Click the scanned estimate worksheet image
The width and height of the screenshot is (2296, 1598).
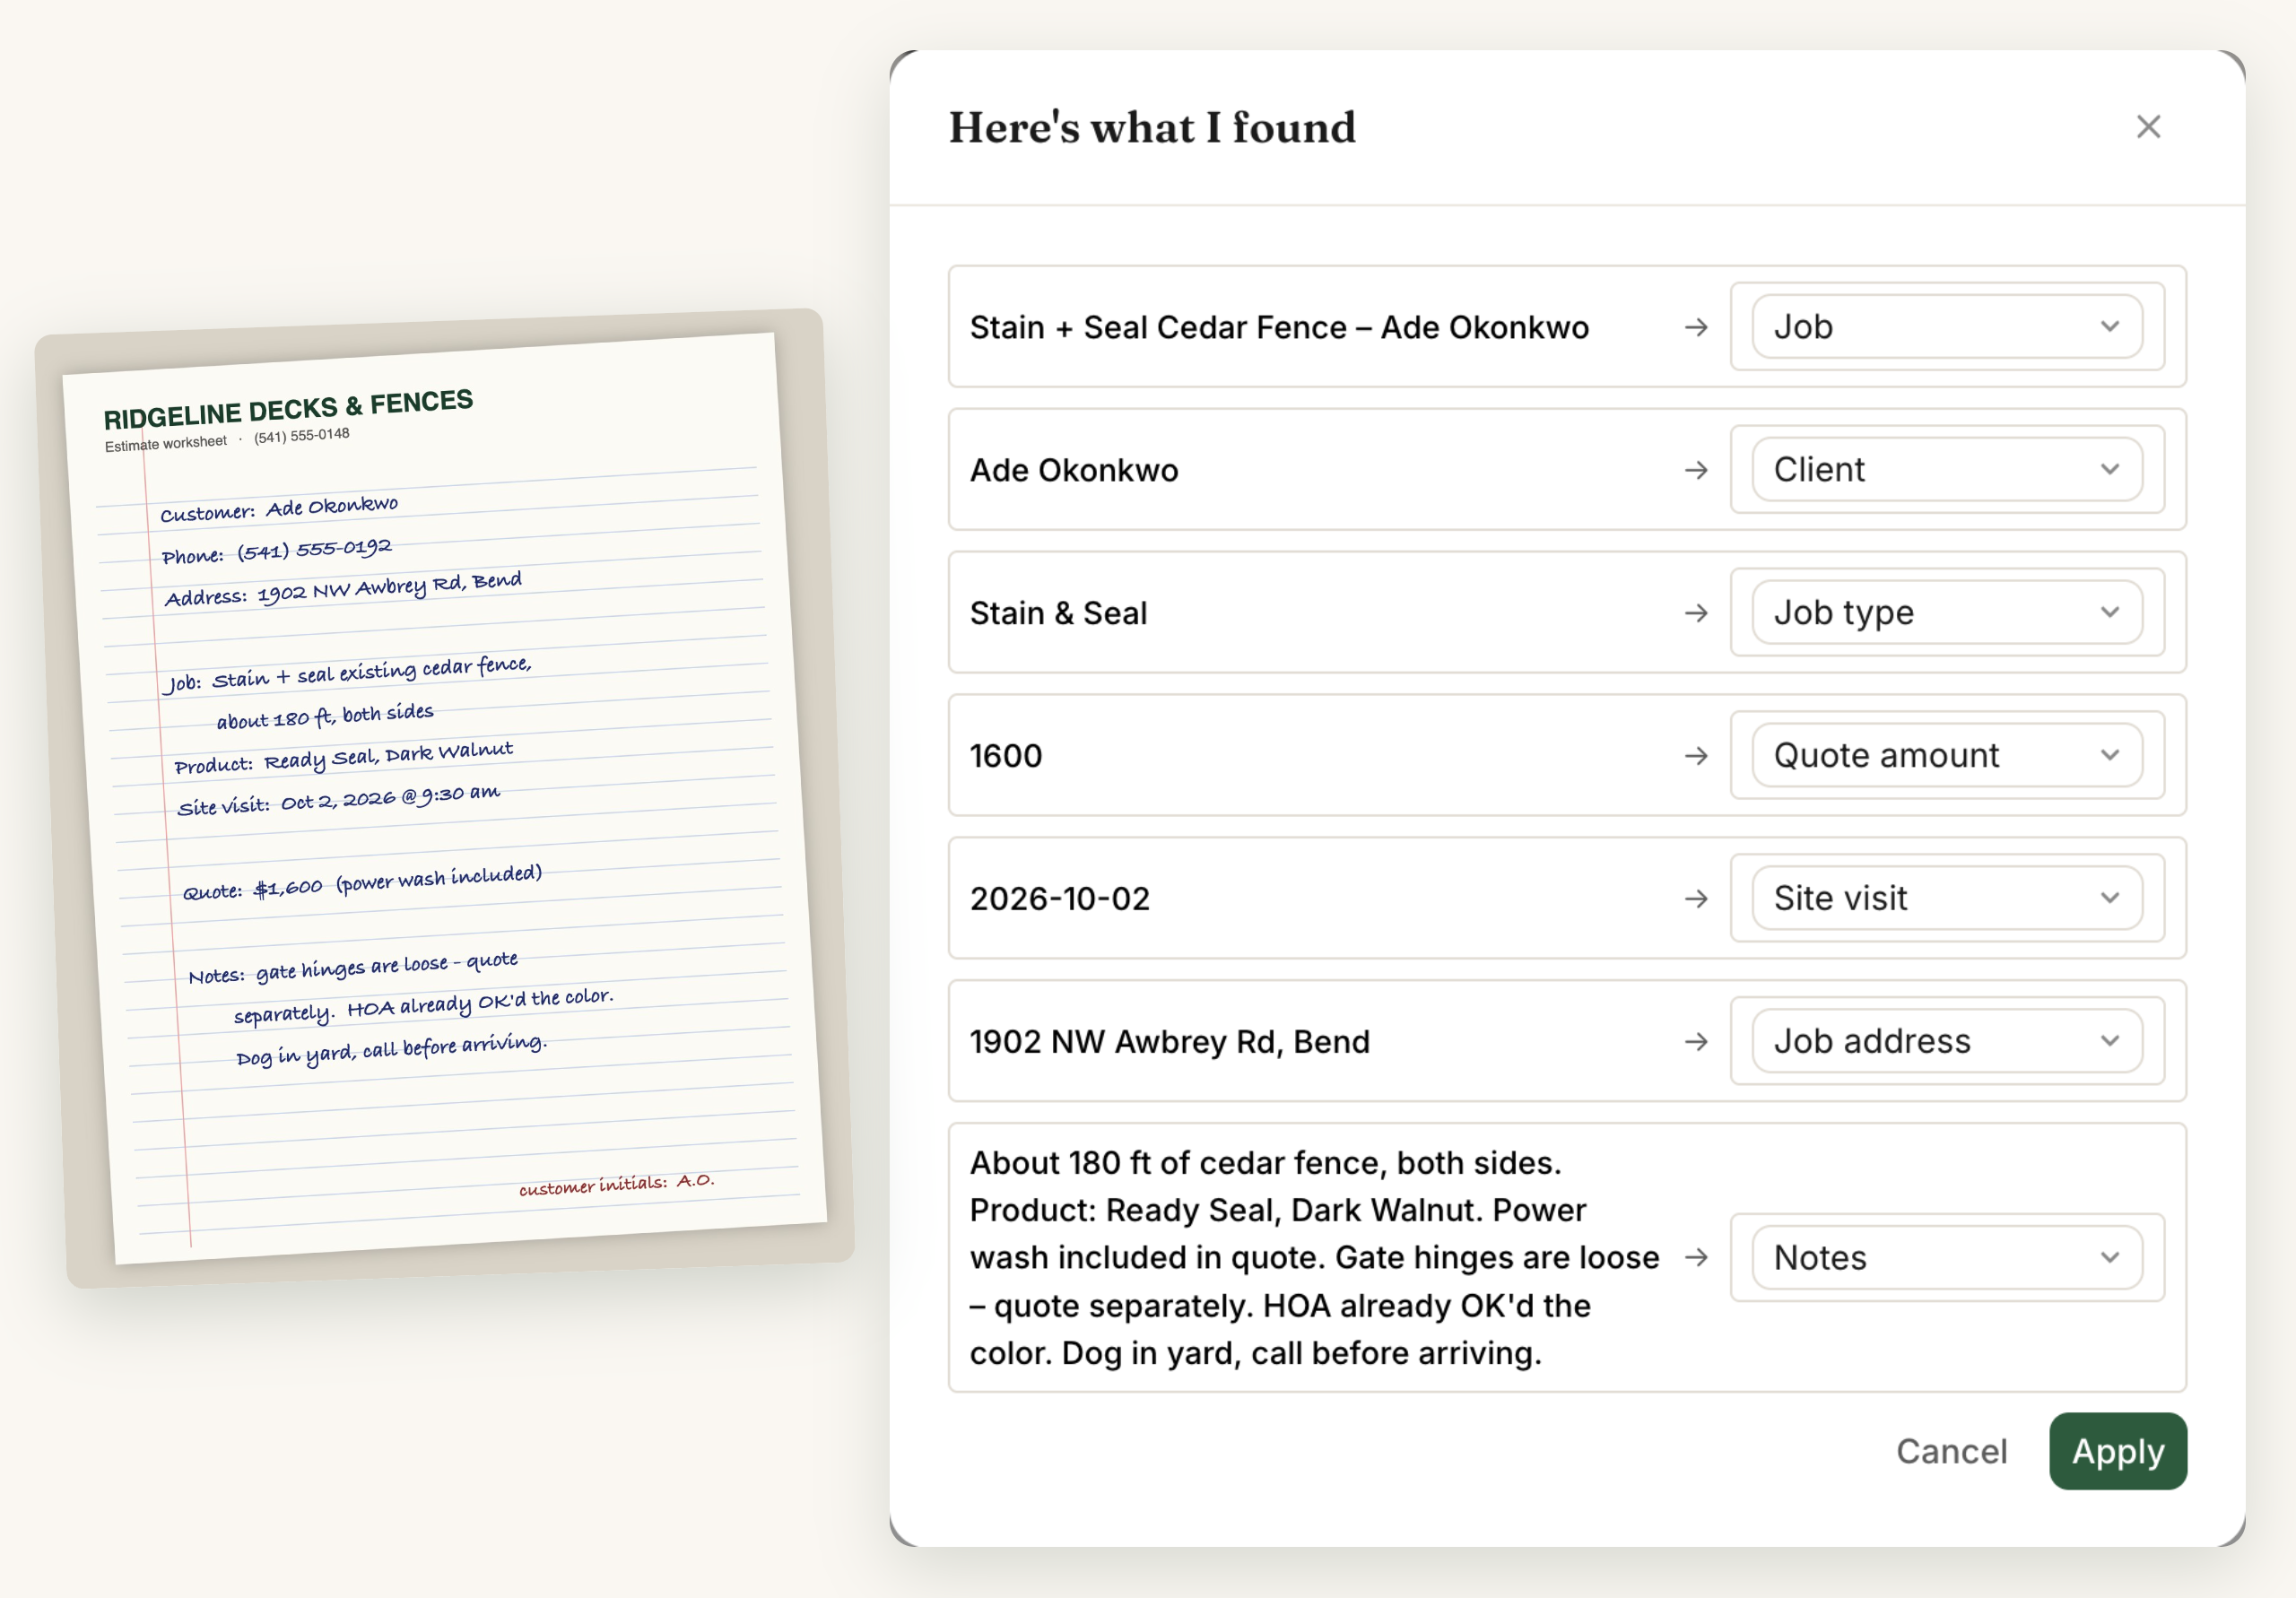point(445,798)
